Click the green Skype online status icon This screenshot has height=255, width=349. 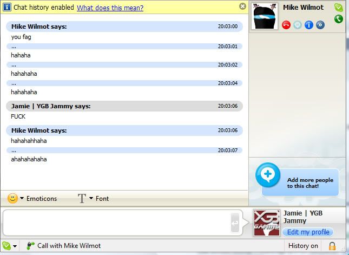[x=339, y=8]
